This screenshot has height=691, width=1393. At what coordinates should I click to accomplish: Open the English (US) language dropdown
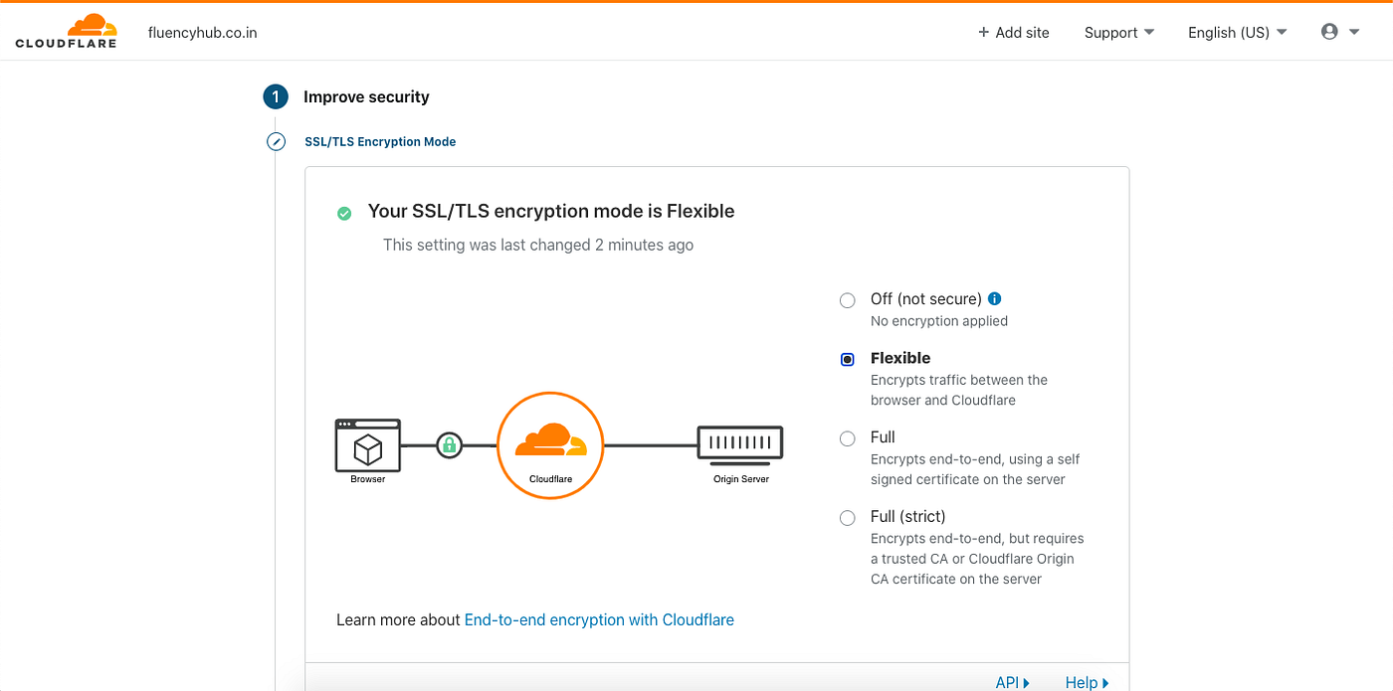(x=1236, y=32)
